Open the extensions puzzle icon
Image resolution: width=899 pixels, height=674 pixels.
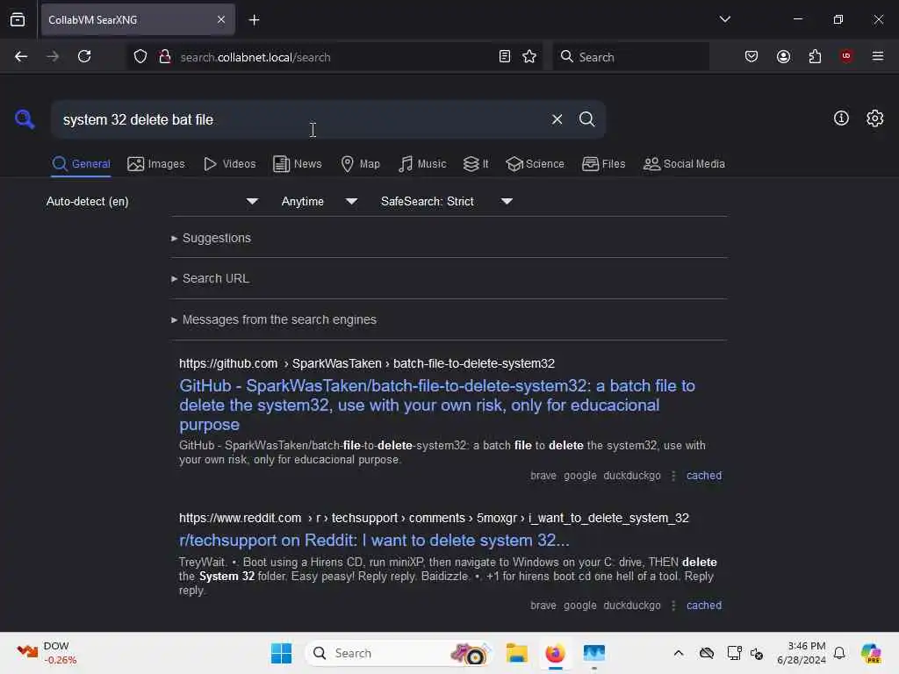pyautogui.click(x=815, y=56)
